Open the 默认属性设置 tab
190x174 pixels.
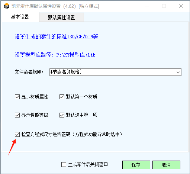pos(61,17)
